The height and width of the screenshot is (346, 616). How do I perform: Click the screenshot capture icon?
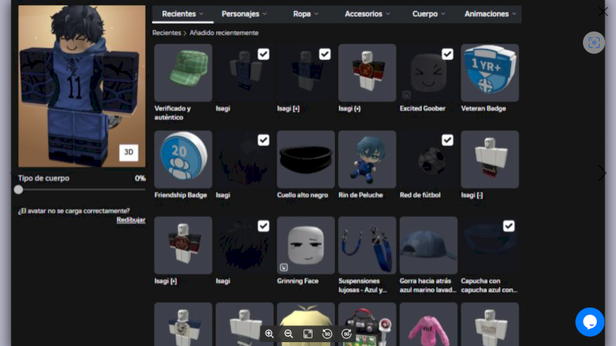point(594,42)
